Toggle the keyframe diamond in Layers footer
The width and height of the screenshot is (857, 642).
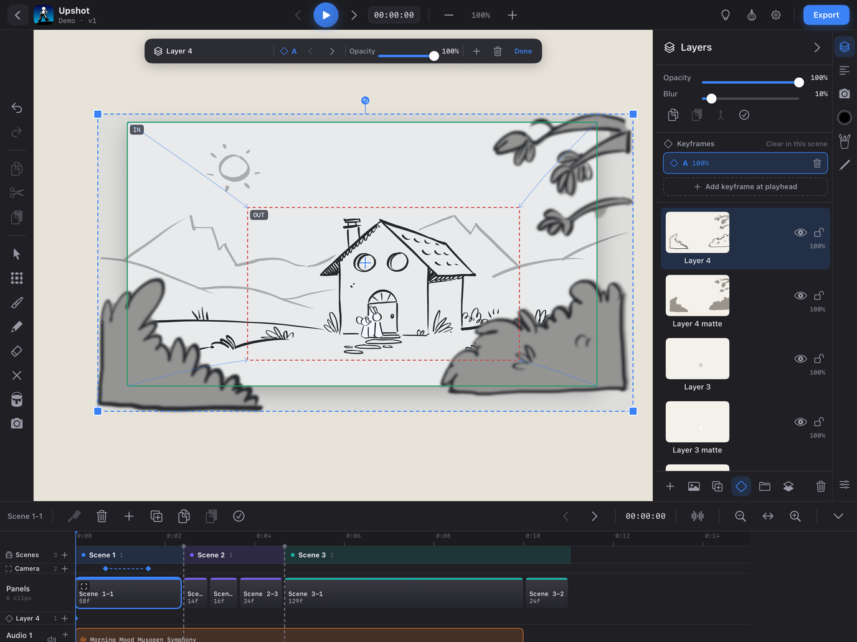point(741,486)
